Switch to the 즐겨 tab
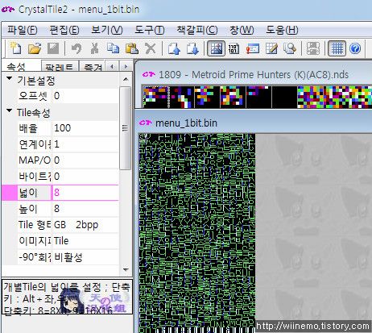 point(93,67)
